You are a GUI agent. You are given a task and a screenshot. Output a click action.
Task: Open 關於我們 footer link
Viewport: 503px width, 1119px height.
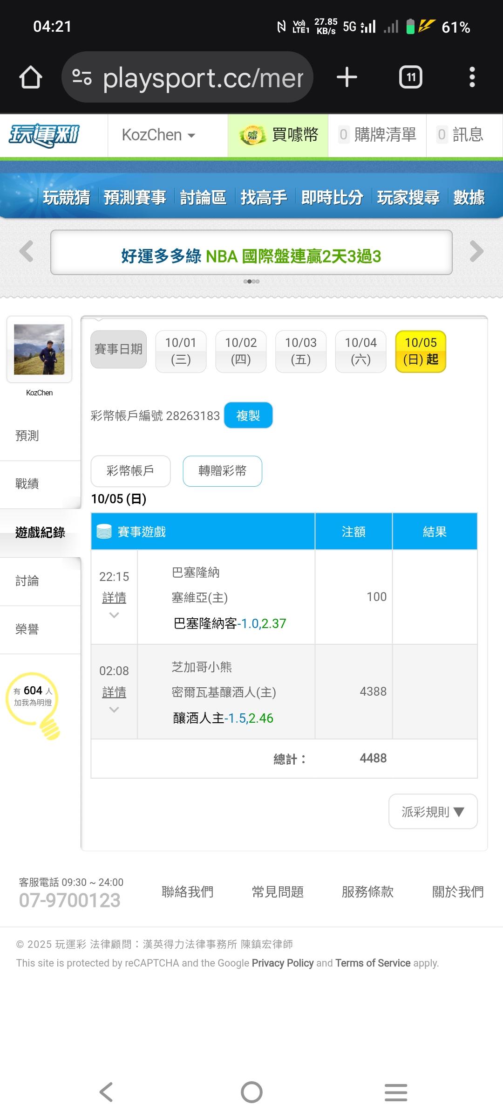458,892
